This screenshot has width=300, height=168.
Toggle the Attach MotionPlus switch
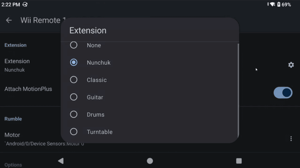point(283,92)
